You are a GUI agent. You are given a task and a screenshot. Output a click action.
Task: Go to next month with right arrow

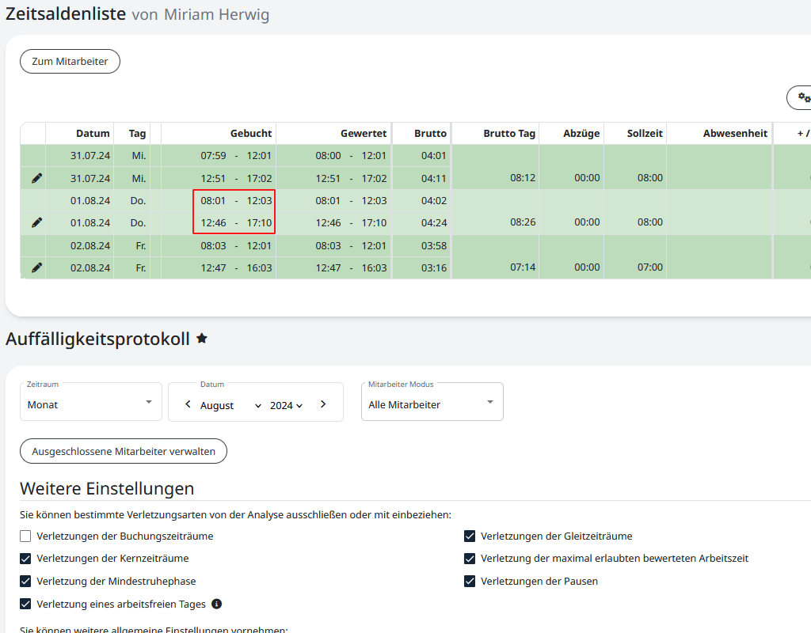tap(323, 404)
